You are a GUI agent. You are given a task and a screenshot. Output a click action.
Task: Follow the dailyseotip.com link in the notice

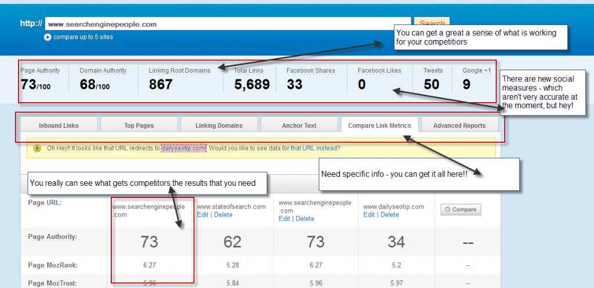click(184, 148)
